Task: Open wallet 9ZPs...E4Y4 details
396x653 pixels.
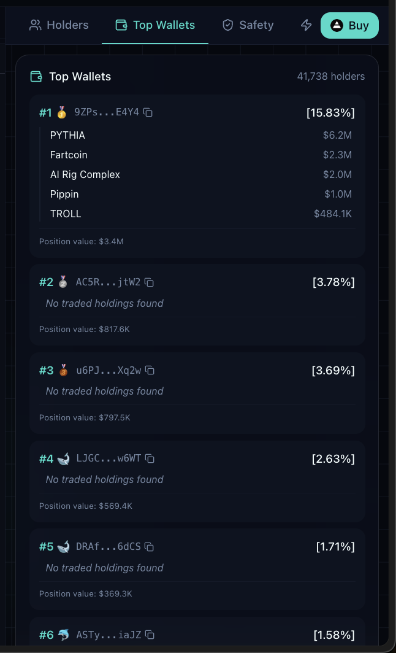Action: (x=107, y=112)
